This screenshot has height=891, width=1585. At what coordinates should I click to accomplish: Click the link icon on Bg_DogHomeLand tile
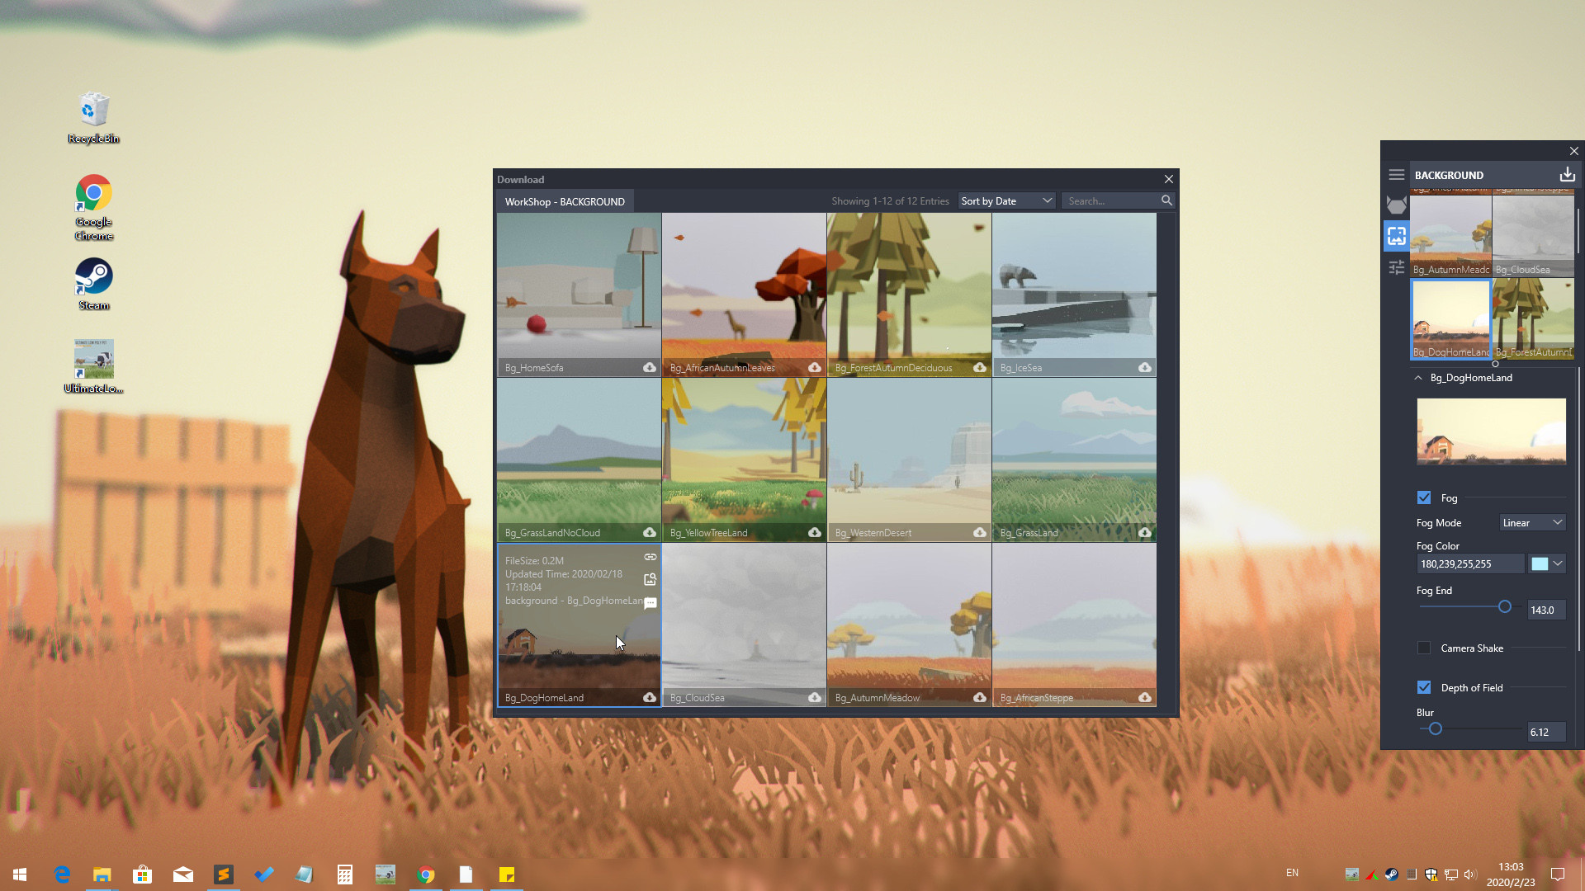coord(651,557)
